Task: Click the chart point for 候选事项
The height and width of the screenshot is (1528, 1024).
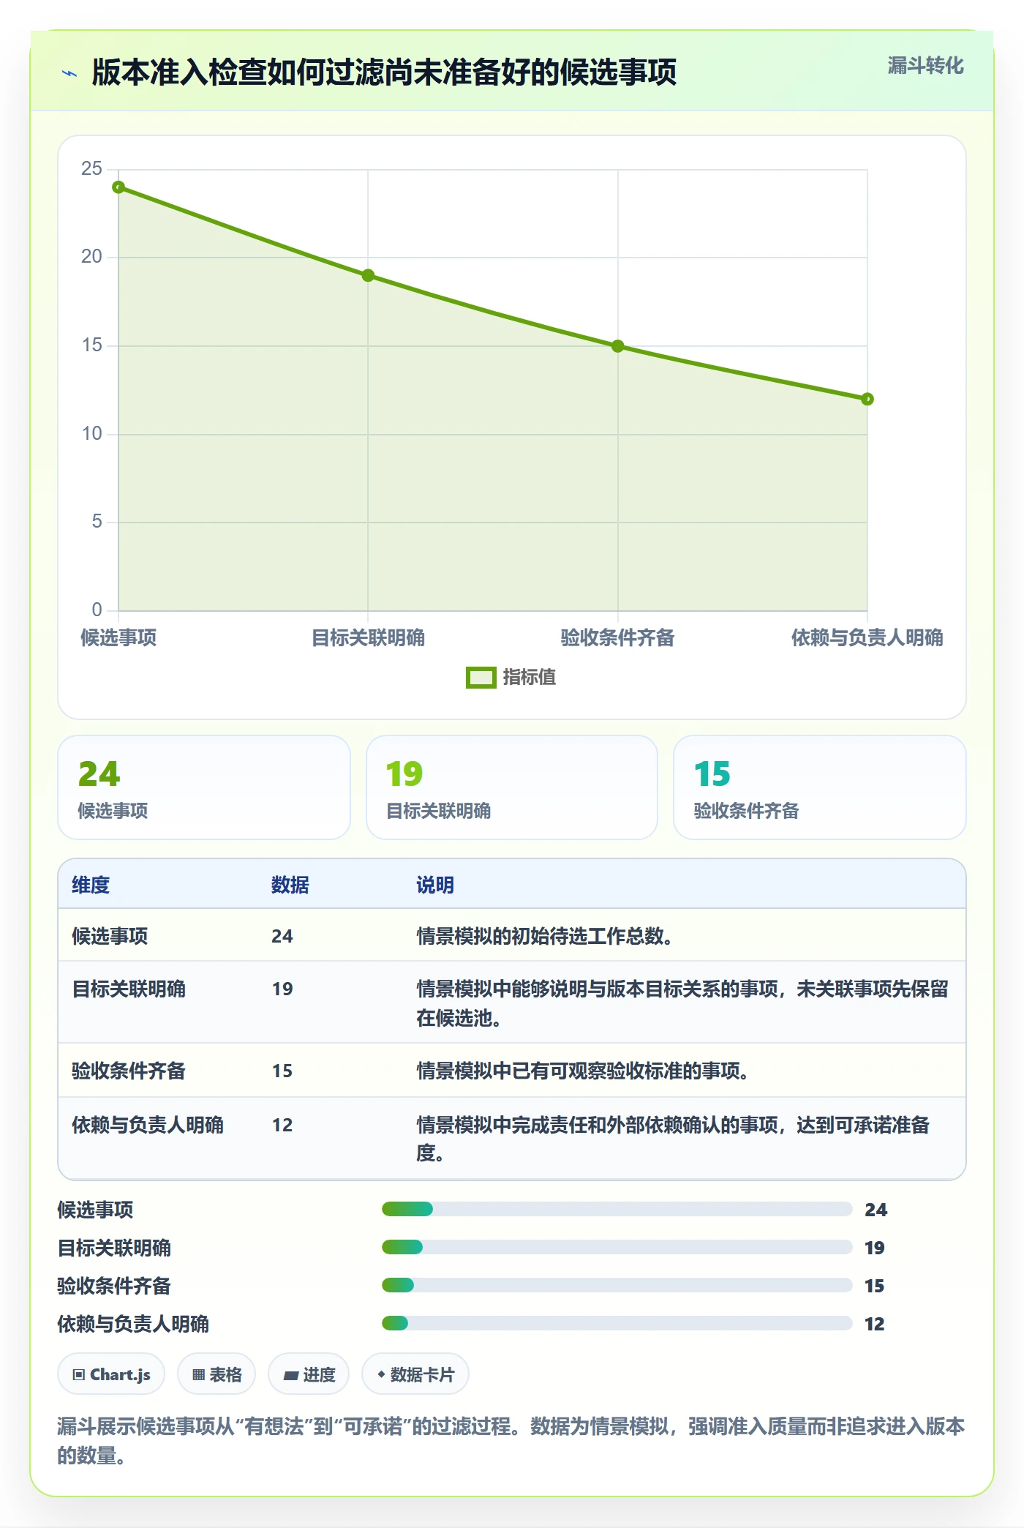Action: coord(118,187)
